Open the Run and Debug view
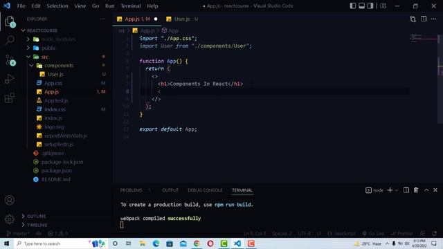 coord(9,79)
